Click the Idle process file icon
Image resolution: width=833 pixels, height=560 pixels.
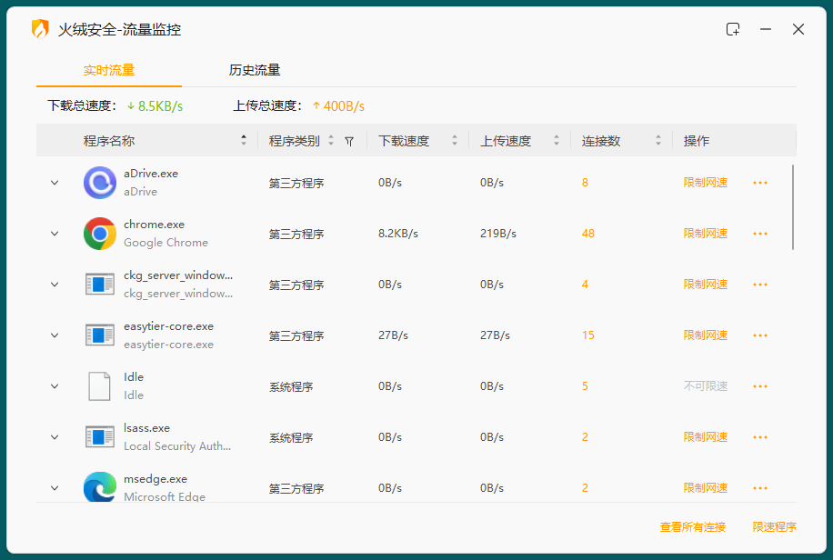click(x=99, y=386)
